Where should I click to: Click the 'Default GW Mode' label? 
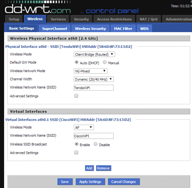23,62
